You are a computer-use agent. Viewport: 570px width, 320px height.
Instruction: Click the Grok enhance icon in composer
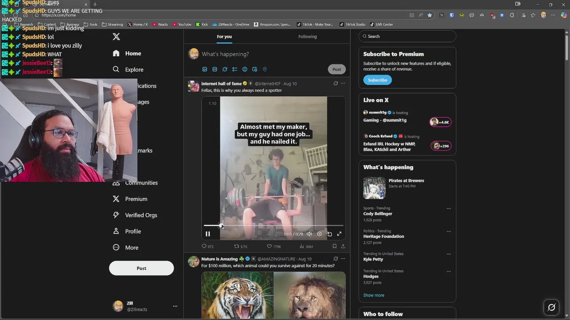tap(225, 69)
